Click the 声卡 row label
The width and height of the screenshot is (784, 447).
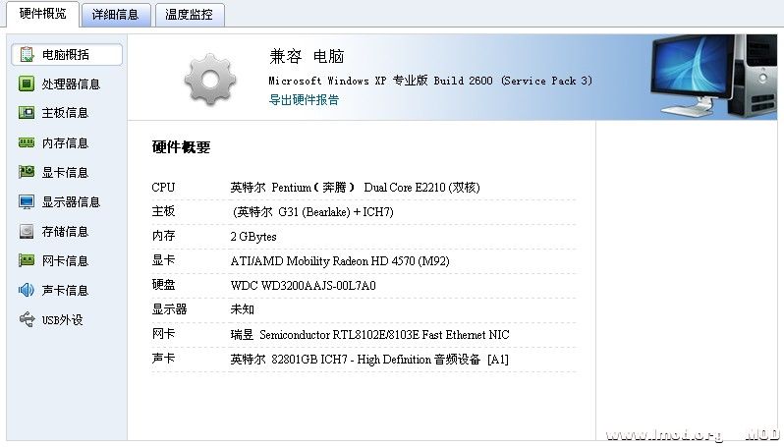click(x=163, y=358)
